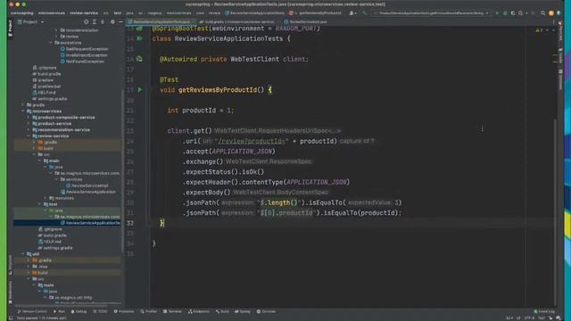Run ReviewServiceApplicationTests class from gutter double arrow
This screenshot has height=321, width=571.
coord(139,38)
